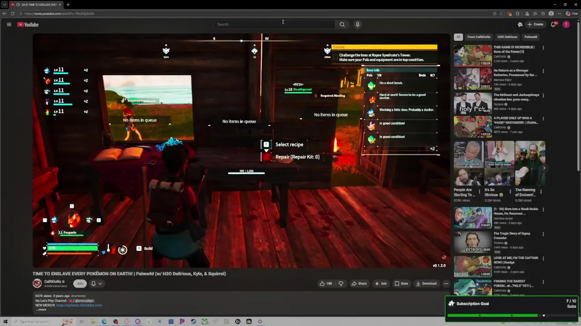The image size is (581, 326).
Task: Open the YouTube guide hamburger menu
Action: [x=9, y=24]
